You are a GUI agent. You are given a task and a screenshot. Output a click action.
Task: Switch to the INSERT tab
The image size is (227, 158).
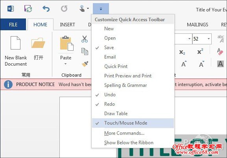pos(67,25)
